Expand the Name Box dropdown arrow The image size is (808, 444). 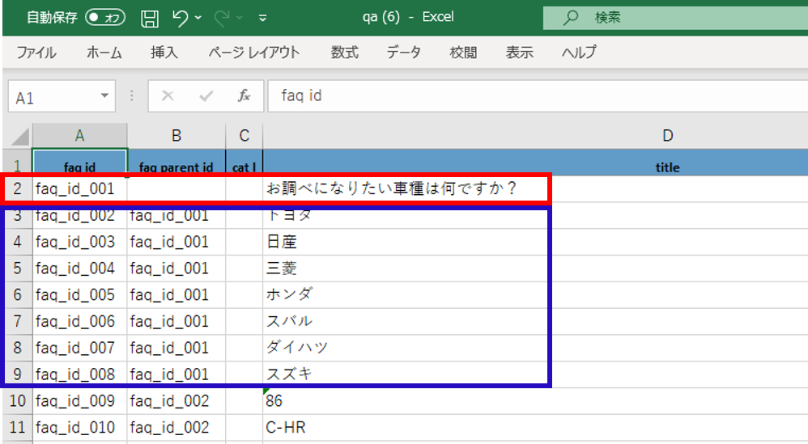click(x=104, y=97)
